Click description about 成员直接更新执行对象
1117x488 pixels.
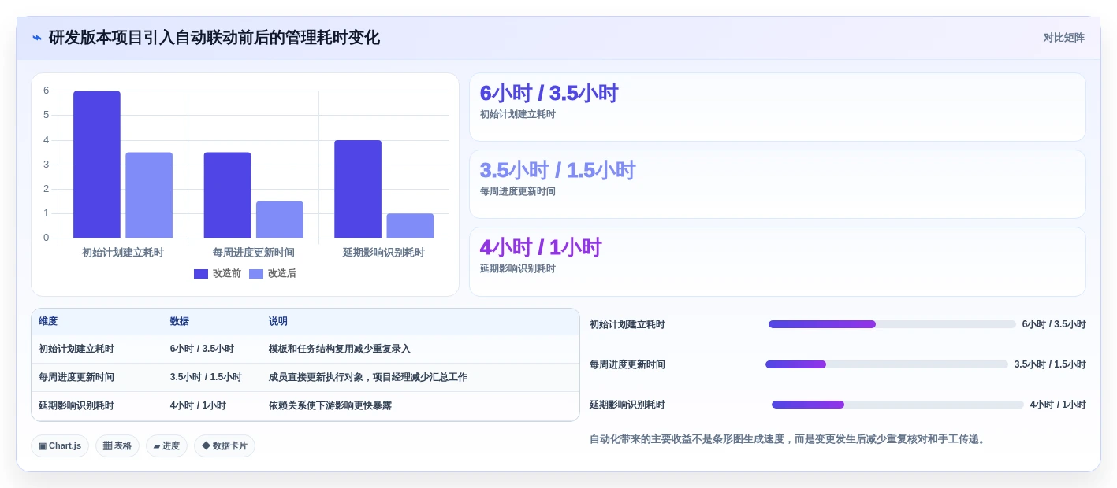click(x=368, y=377)
